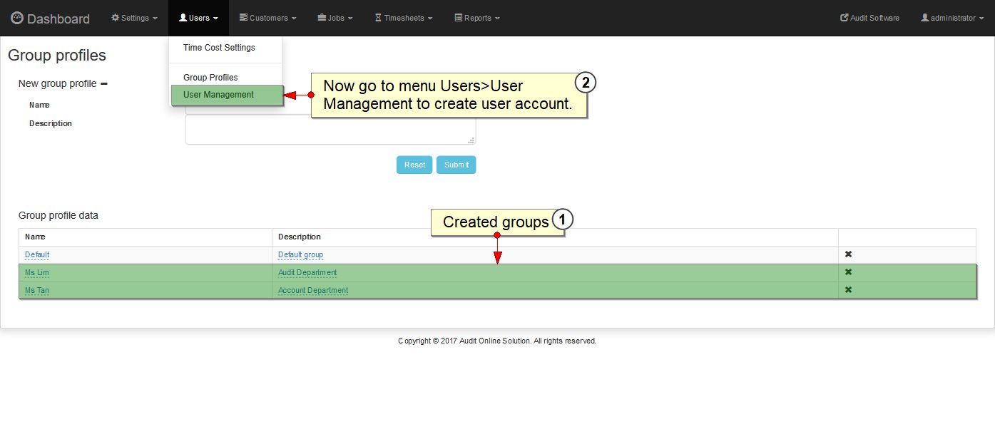Expand the Timesheets dropdown menu

click(404, 18)
